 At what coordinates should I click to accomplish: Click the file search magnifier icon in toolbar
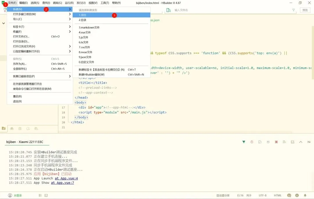169,10
